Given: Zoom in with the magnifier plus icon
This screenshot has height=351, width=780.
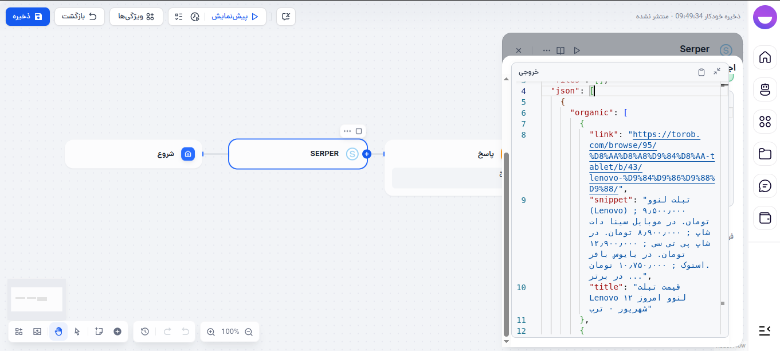Looking at the screenshot, I should pyautogui.click(x=211, y=331).
